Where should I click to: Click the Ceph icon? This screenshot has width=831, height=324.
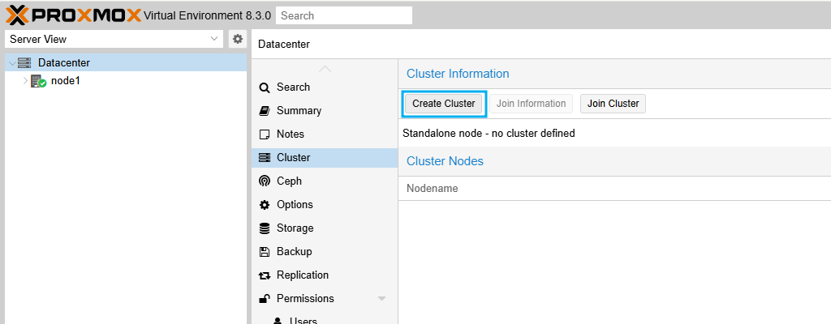(264, 181)
